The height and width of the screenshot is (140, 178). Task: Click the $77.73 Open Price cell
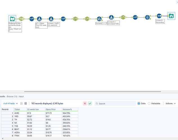click(x=53, y=113)
